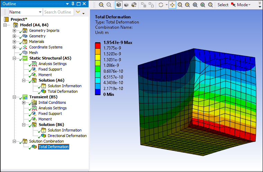Click the Mesh icon in the tree
Viewport: 263px width, 172px height.
(25, 53)
